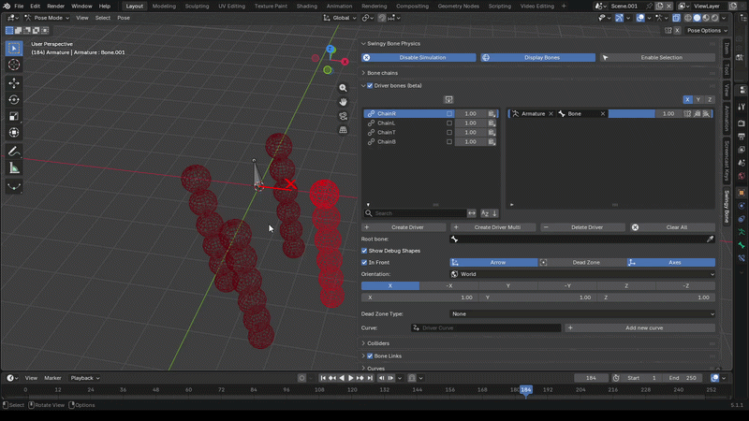Click the Delete Driver button

pyautogui.click(x=582, y=227)
